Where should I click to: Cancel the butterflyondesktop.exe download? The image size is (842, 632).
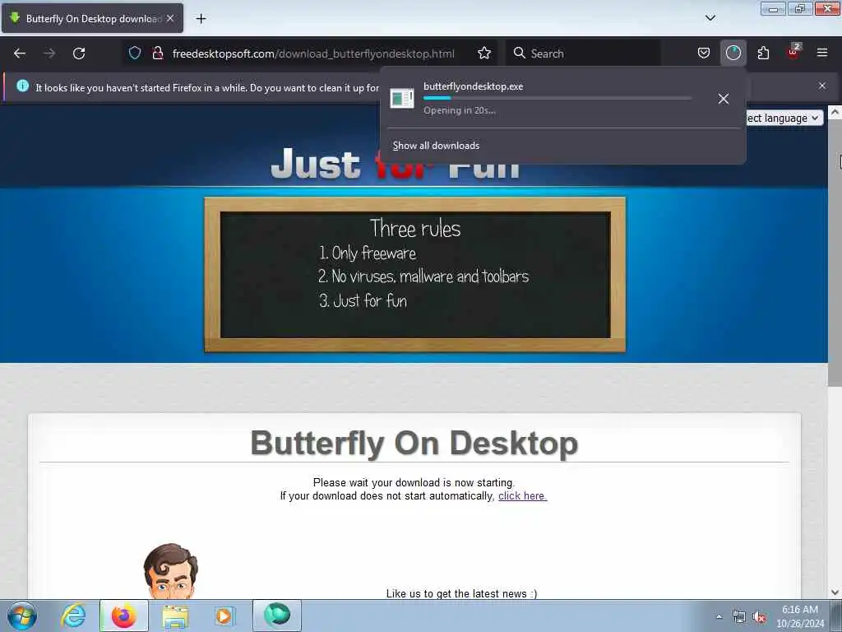[724, 99]
